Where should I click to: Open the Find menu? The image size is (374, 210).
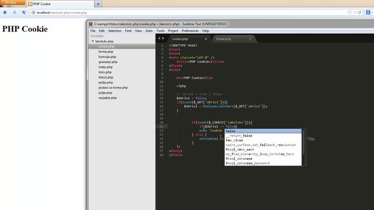pyautogui.click(x=128, y=31)
